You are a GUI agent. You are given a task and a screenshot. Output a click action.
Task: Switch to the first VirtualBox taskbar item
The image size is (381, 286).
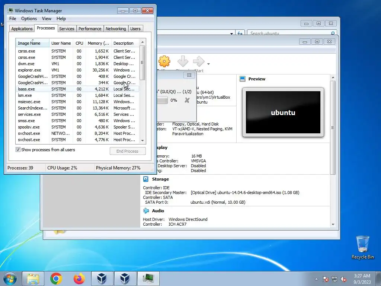(x=102, y=279)
